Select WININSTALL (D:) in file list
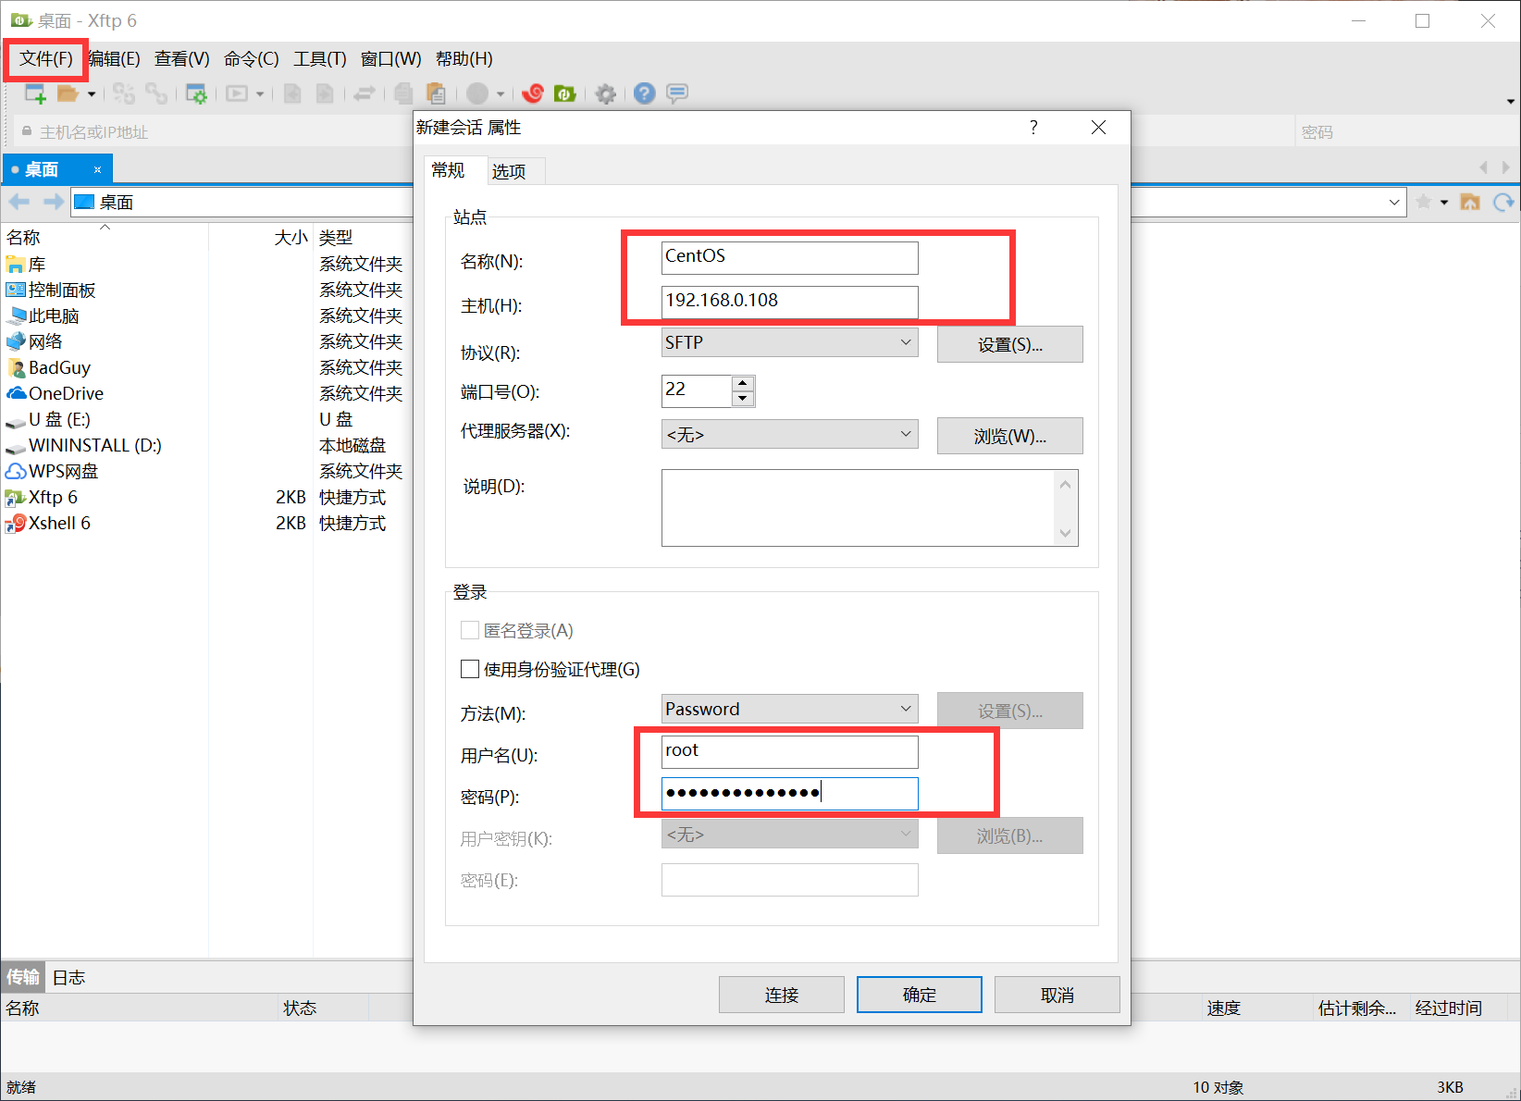Image resolution: width=1521 pixels, height=1101 pixels. (94, 445)
